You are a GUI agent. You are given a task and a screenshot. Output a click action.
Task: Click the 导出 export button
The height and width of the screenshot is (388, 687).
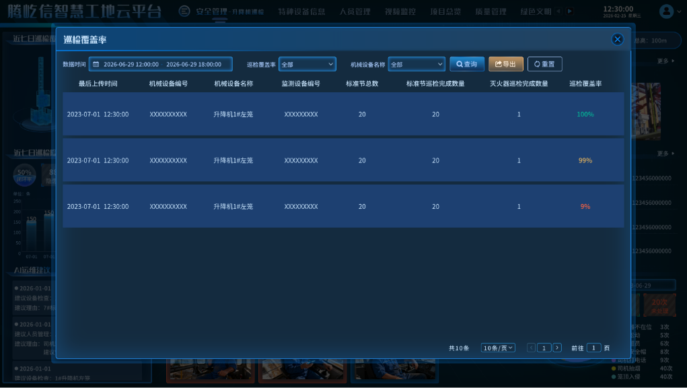tap(505, 64)
